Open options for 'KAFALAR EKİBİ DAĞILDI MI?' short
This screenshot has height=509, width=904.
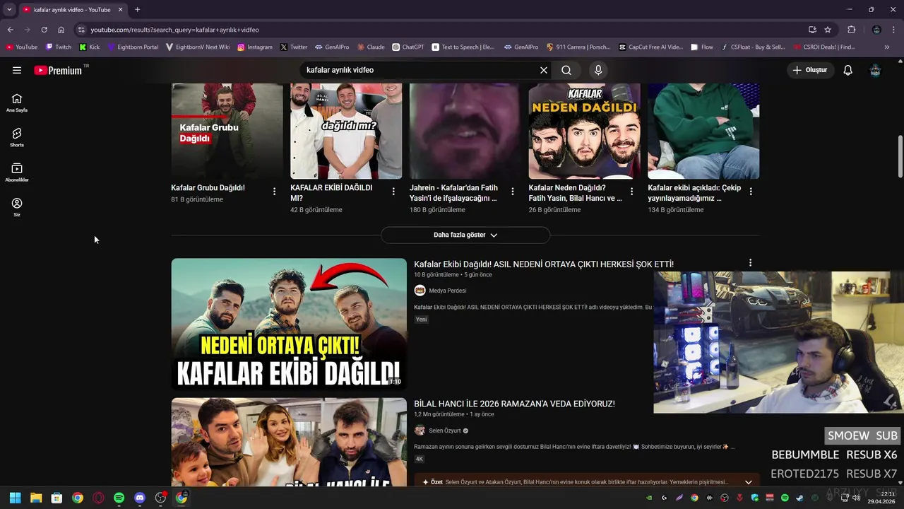click(393, 191)
